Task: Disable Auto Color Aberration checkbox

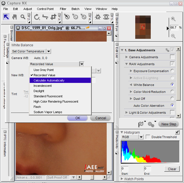Action: pyautogui.click(x=172, y=105)
